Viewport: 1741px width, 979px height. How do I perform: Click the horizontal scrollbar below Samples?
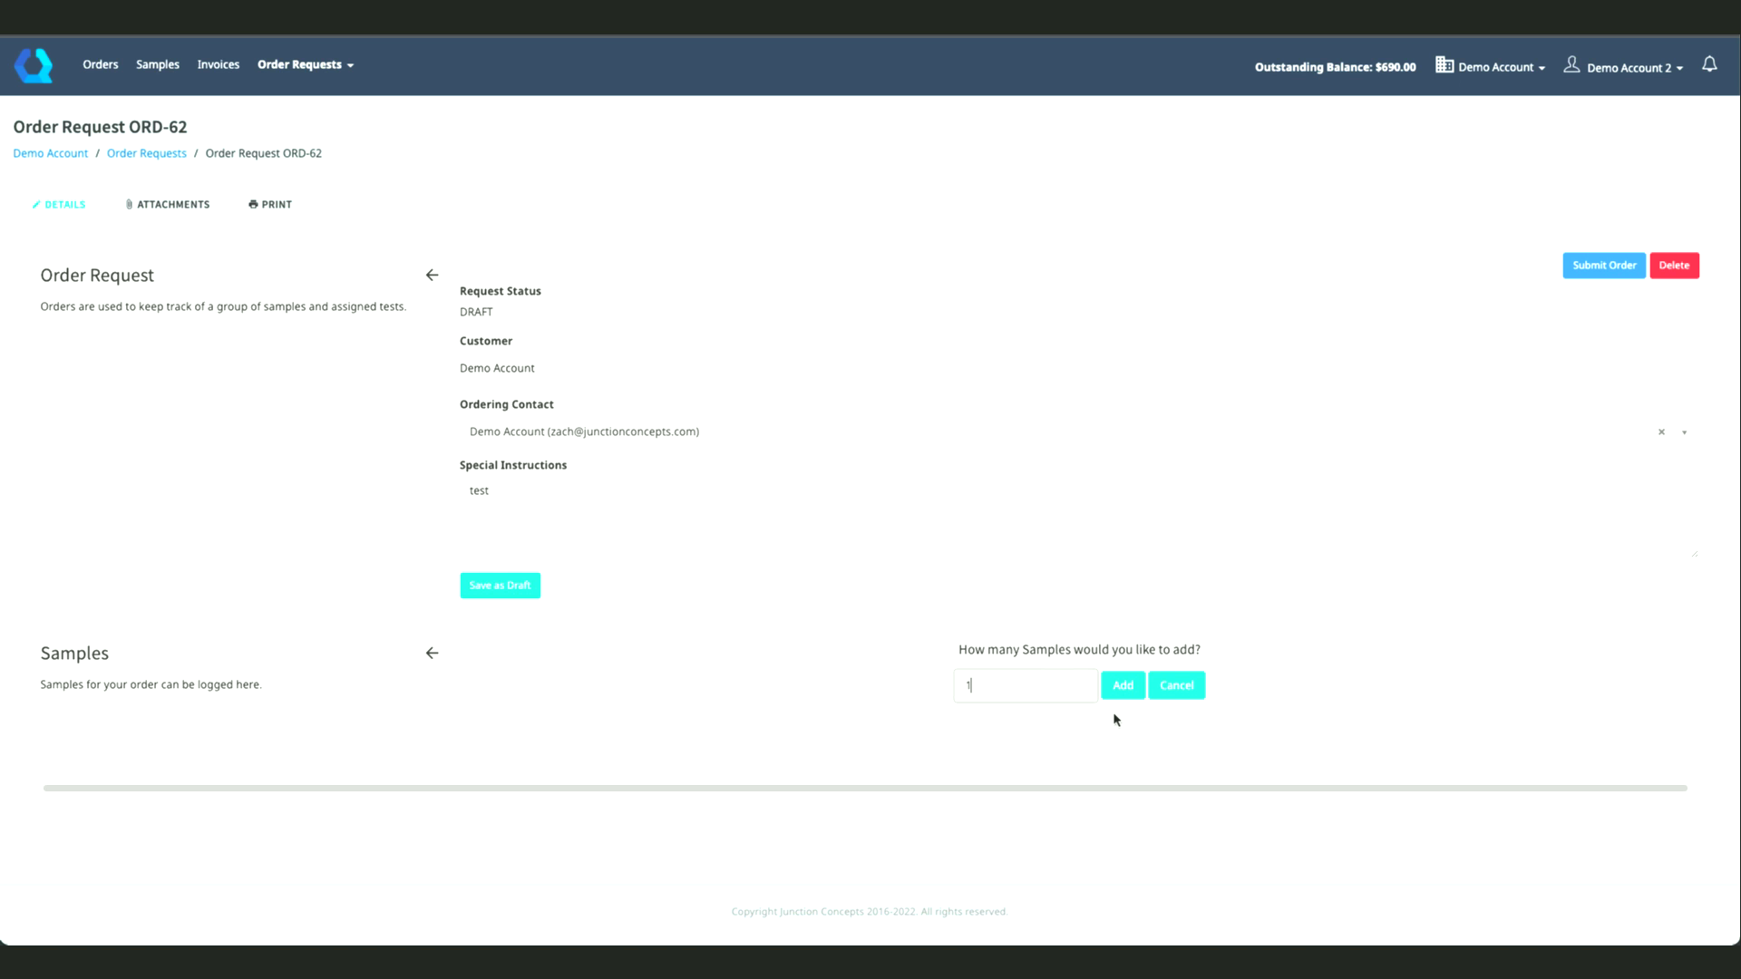click(864, 789)
